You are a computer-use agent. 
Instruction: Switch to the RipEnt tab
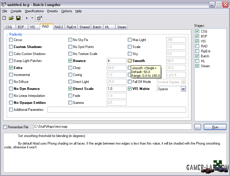pyautogui.click(x=71, y=27)
